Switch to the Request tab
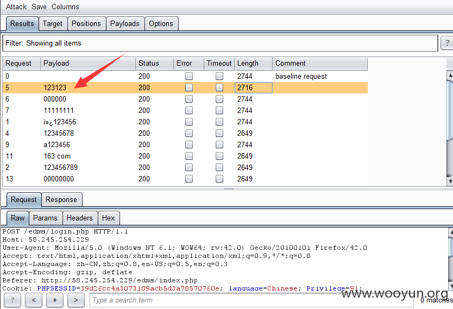 [24, 199]
